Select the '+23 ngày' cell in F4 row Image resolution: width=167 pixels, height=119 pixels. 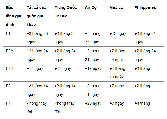[94, 108]
